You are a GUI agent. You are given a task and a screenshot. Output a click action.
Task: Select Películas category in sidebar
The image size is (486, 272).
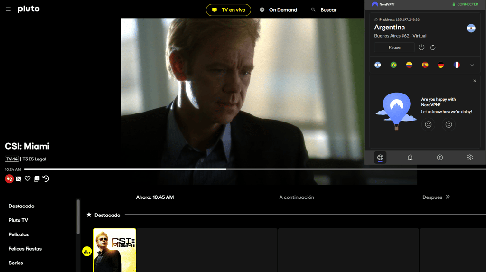click(19, 234)
